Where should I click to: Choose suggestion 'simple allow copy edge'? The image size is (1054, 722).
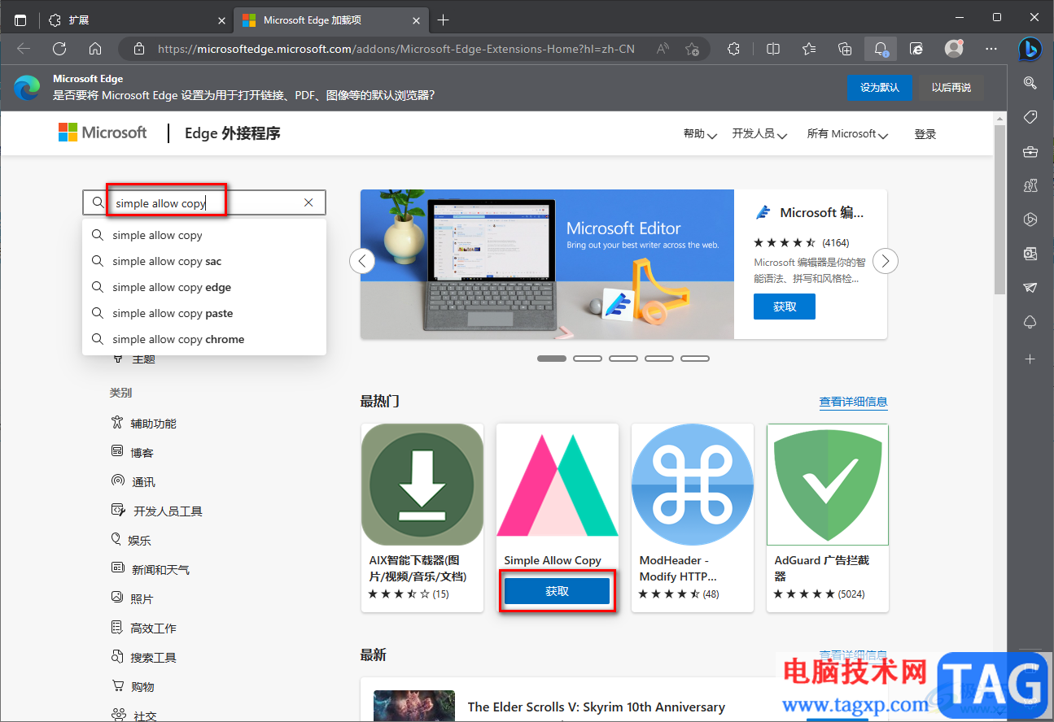coord(204,287)
